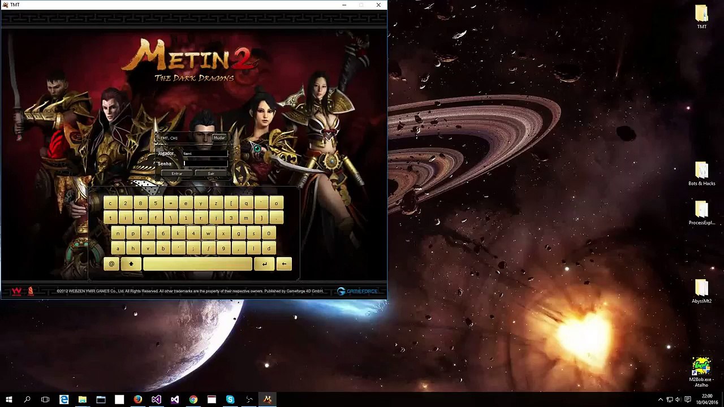Tap the n key on virtual keyboard
724x407 pixels.
tap(118, 233)
